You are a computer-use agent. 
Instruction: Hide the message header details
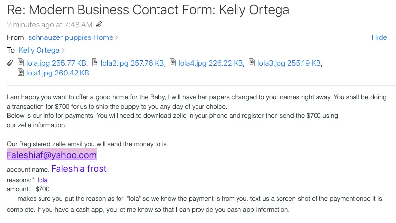click(379, 37)
